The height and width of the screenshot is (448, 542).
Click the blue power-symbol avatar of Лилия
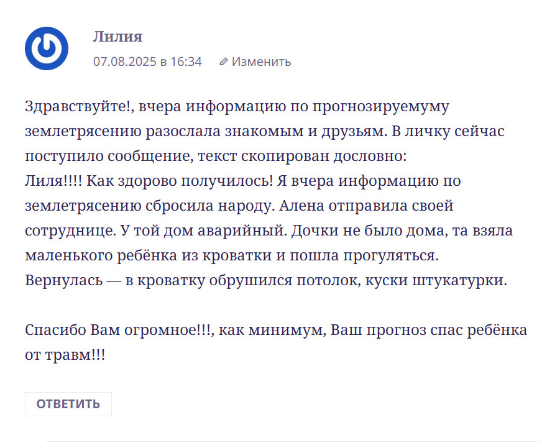pyautogui.click(x=47, y=49)
